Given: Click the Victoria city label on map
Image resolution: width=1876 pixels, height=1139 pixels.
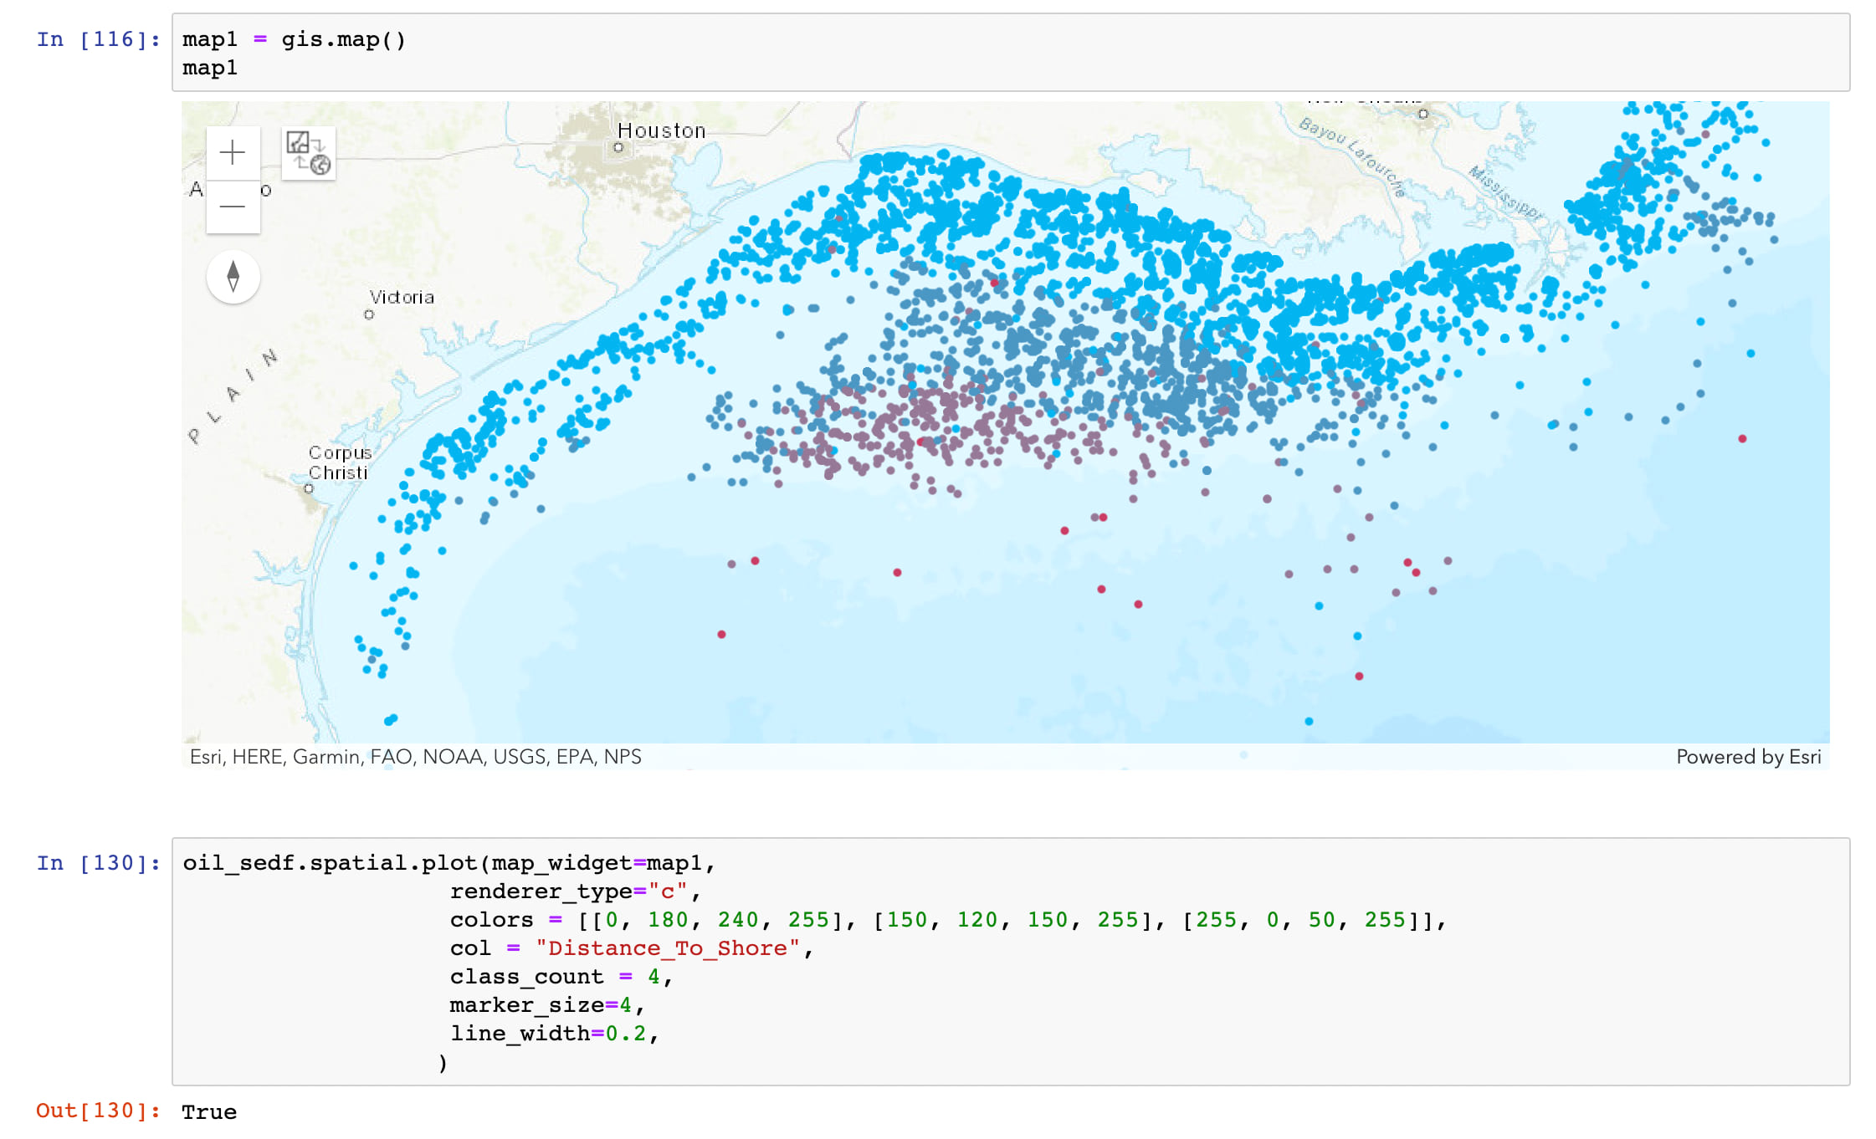Looking at the screenshot, I should [402, 298].
